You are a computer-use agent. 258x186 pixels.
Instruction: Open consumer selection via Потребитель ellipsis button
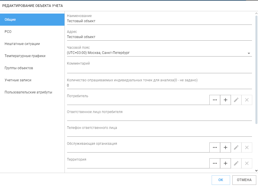pyautogui.click(x=215, y=100)
